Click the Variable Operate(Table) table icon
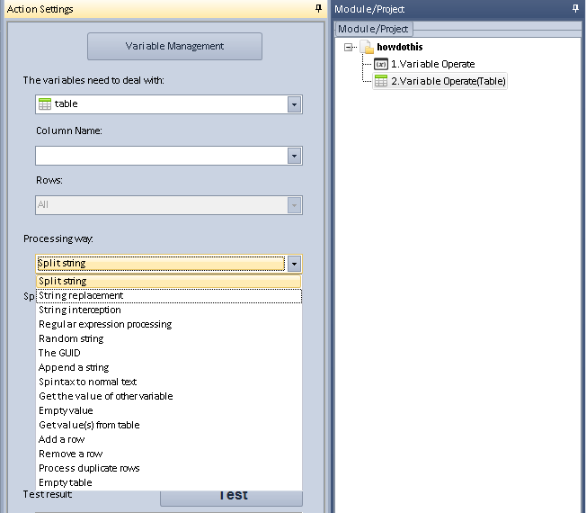 click(381, 81)
